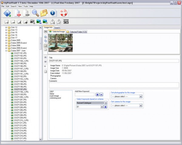The image size is (182, 145).
Task: Collapse the Dubai 2007 - June folder
Action: (6, 50)
